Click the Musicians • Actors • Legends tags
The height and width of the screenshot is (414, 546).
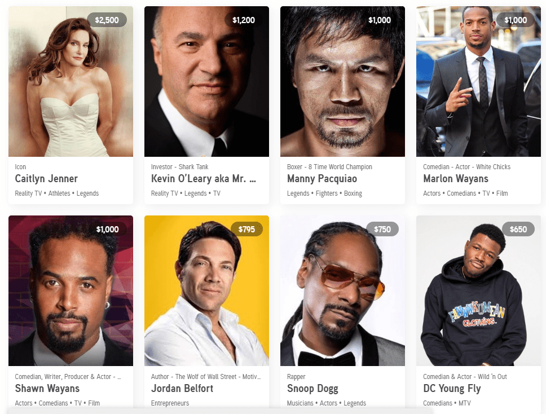326,403
